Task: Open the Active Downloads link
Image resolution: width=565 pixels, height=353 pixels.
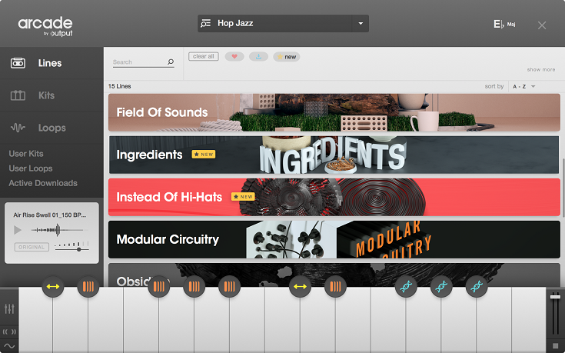Action: click(x=43, y=183)
